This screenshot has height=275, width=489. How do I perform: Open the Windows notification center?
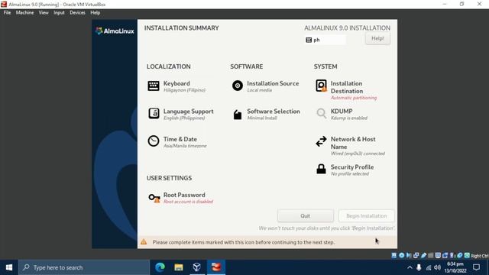[x=476, y=267]
